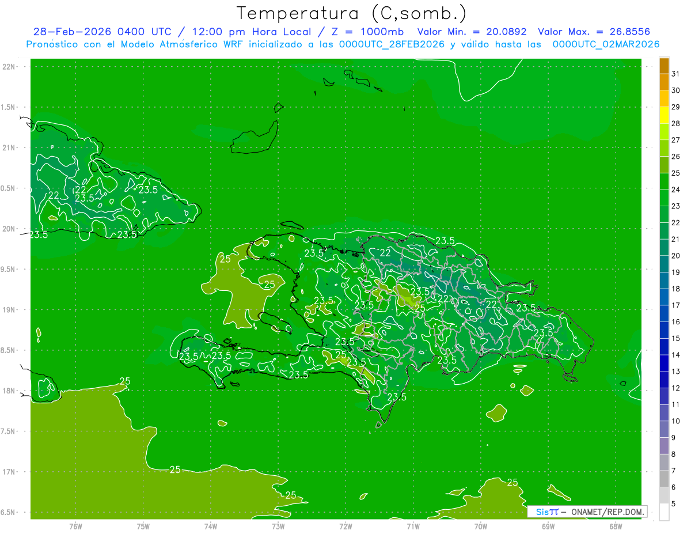Click the legend value label '27'
The image size is (691, 534).
675,140
